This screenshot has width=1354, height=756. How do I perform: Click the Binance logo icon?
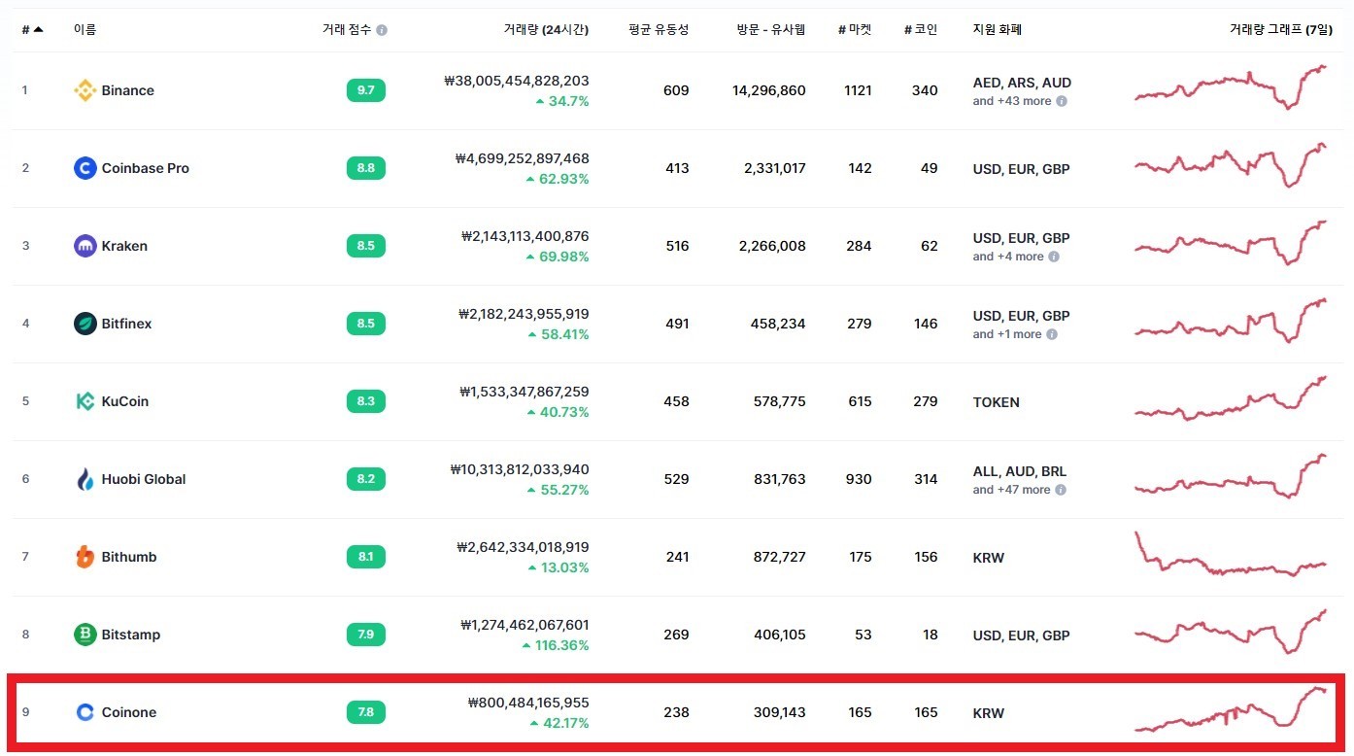tap(85, 90)
